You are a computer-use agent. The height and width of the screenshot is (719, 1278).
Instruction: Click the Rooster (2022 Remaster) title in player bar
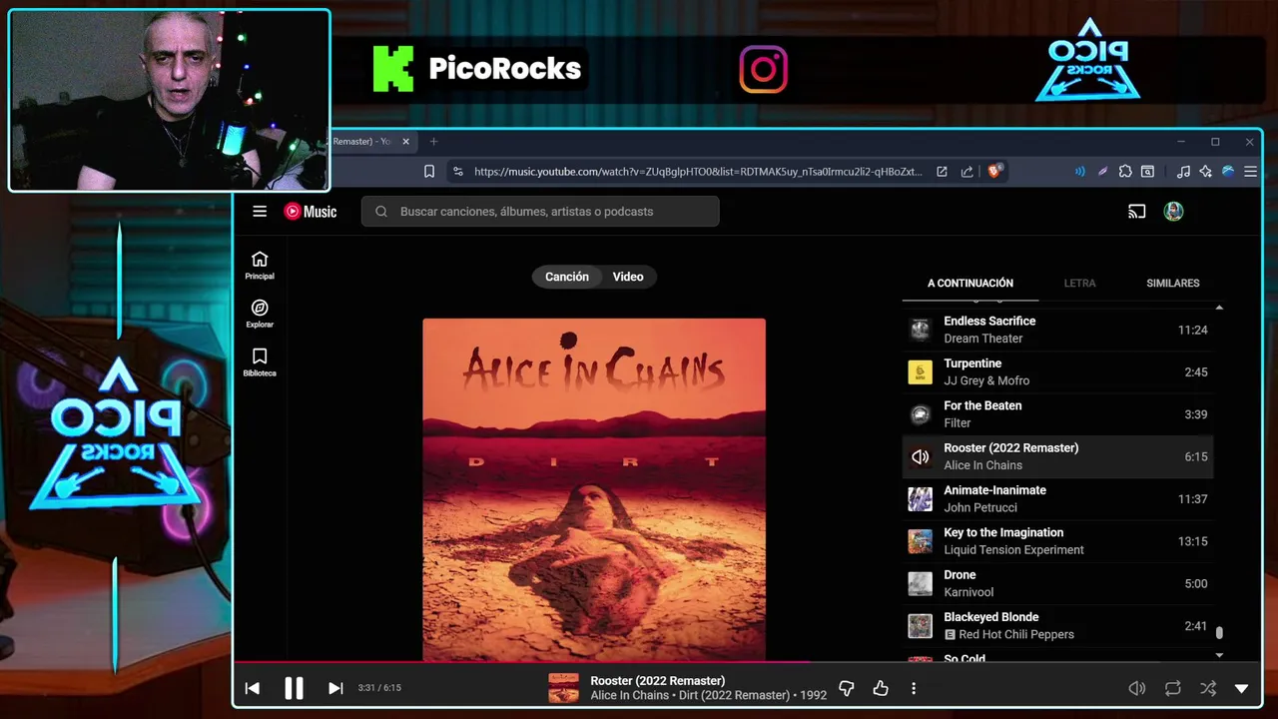[657, 681]
